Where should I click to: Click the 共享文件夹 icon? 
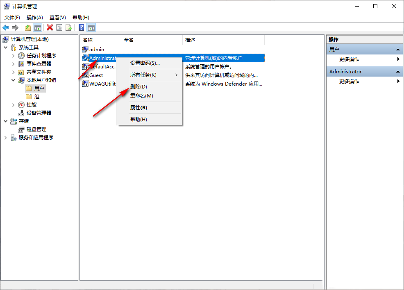point(21,72)
